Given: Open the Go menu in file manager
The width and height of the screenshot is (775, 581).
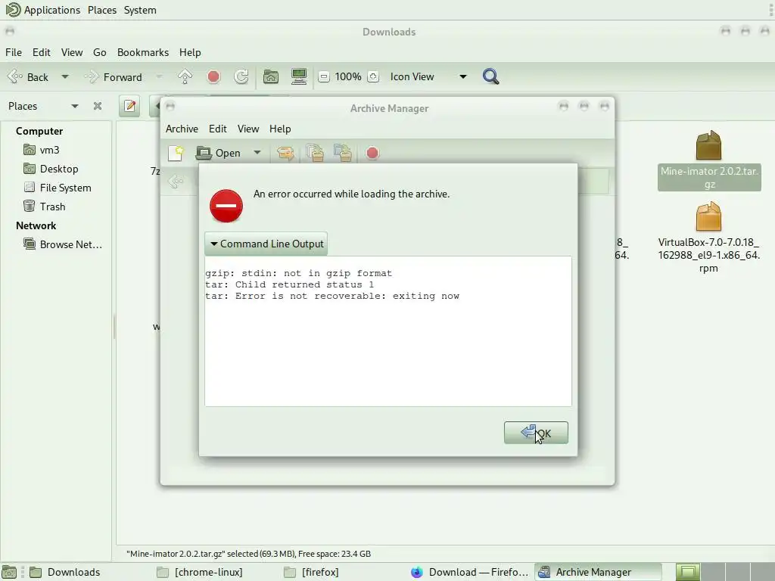Looking at the screenshot, I should (99, 52).
